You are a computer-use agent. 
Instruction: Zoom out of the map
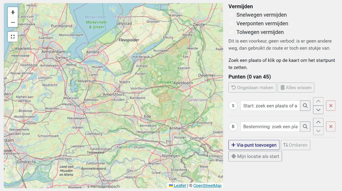click(13, 22)
